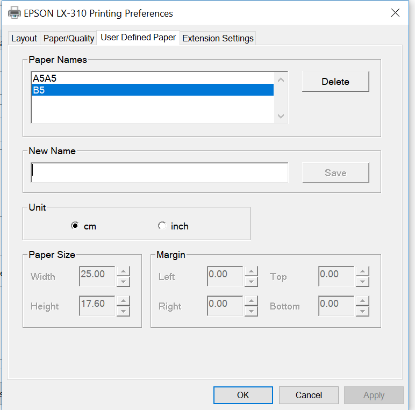
Task: Click the printer icon in title bar
Action: (15, 12)
